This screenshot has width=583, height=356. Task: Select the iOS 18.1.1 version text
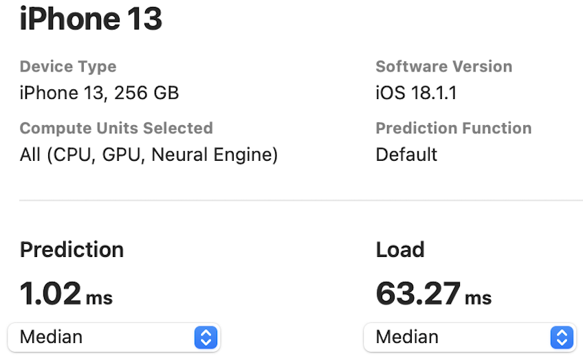click(x=416, y=93)
